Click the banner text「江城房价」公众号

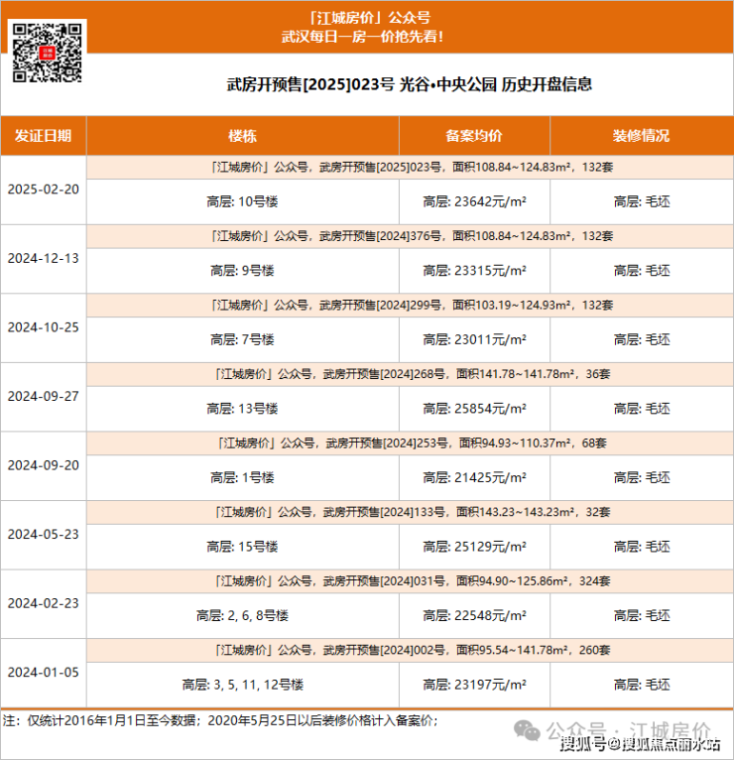click(370, 18)
